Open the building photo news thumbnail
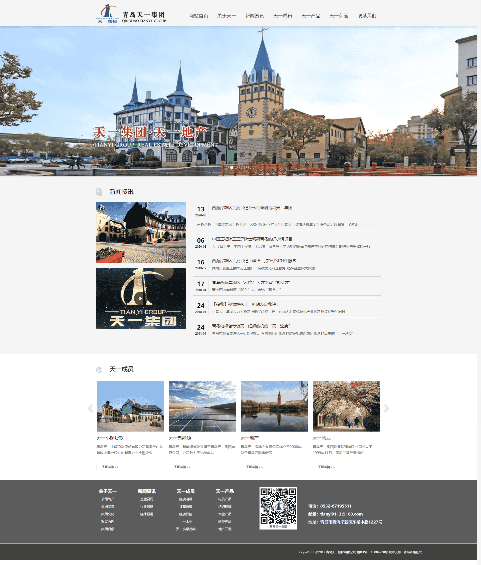481x565 pixels. pos(141,232)
